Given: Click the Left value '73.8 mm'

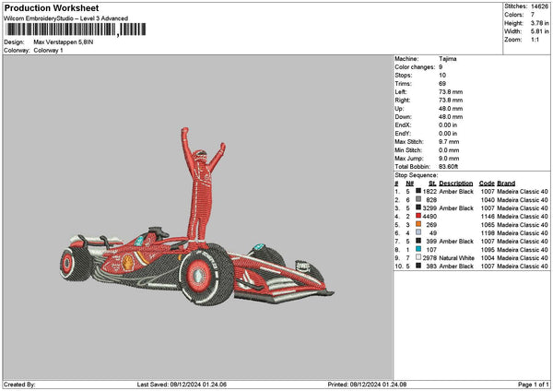Looking at the screenshot, I should (x=451, y=91).
